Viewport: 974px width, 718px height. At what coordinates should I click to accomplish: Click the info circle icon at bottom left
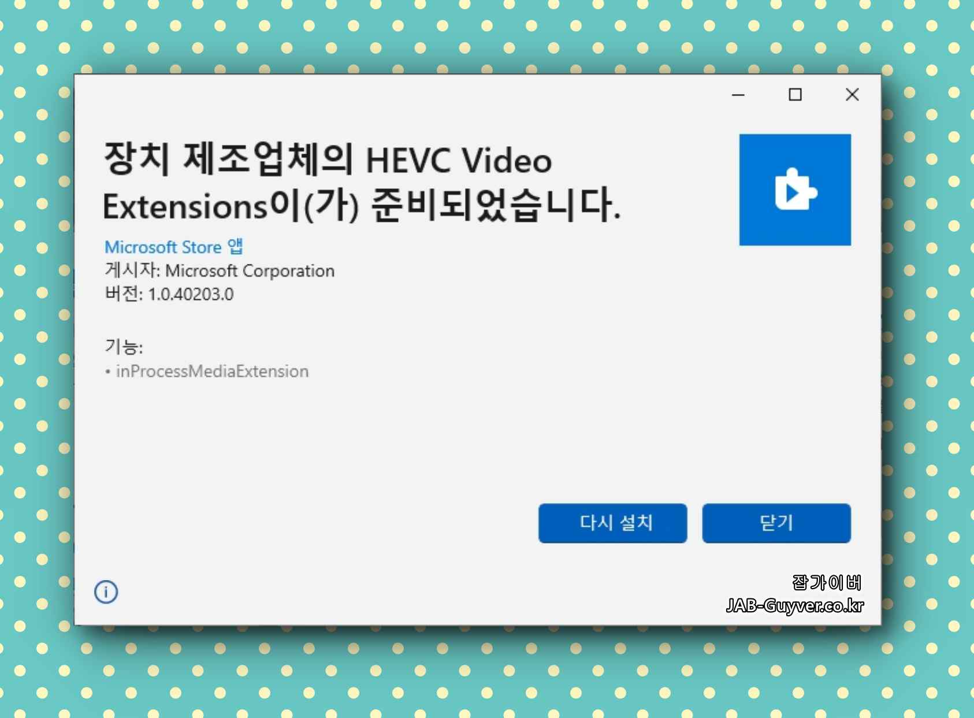[106, 592]
